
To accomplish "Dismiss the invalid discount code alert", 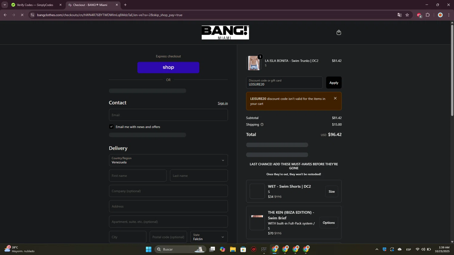I will pyautogui.click(x=335, y=98).
